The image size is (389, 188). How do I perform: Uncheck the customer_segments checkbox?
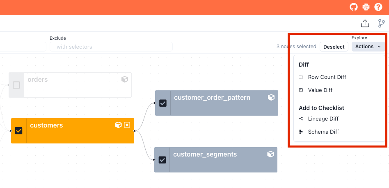click(162, 160)
